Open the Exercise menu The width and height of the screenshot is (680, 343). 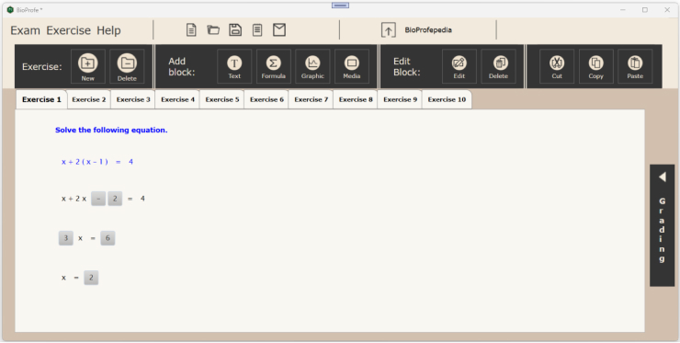point(69,30)
